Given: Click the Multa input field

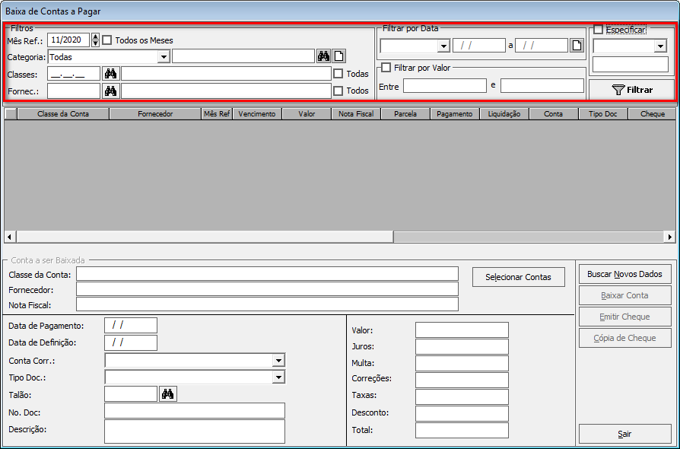Looking at the screenshot, I should (462, 363).
